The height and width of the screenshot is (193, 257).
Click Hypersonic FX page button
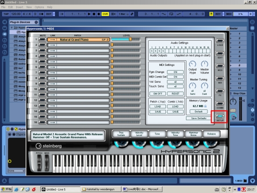[x=220, y=91]
